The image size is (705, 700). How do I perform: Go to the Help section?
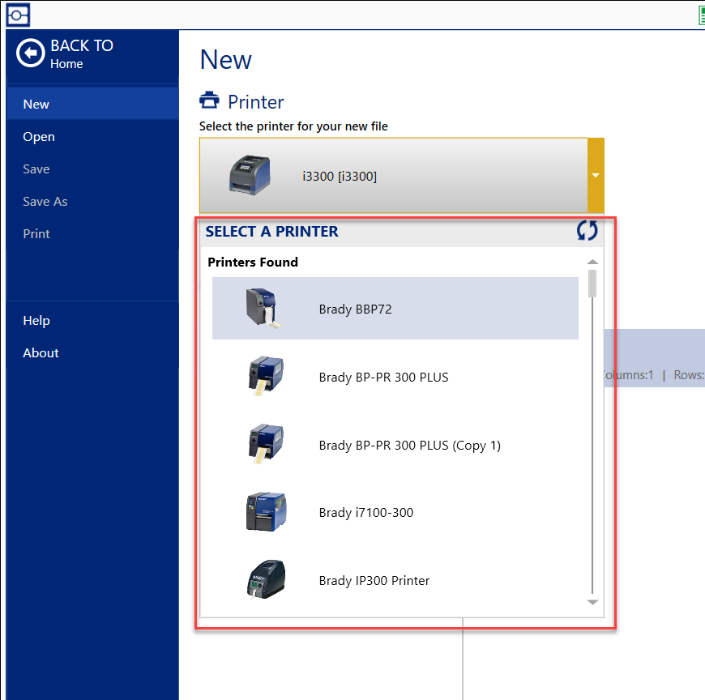click(x=36, y=320)
